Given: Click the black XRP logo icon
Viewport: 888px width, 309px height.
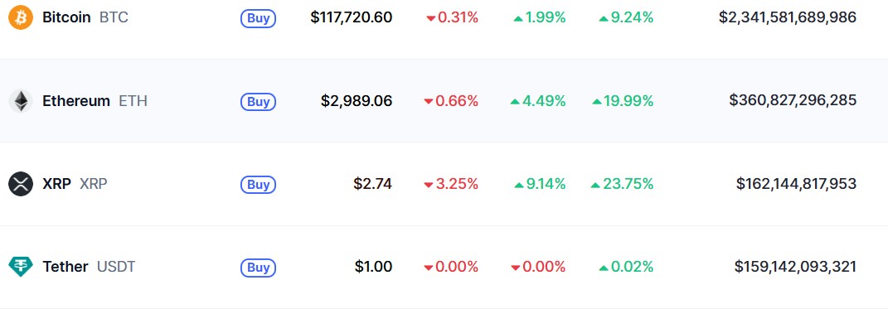Looking at the screenshot, I should [21, 184].
